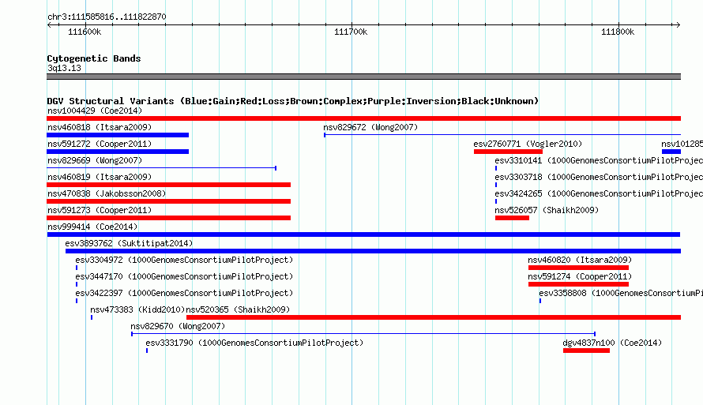The image size is (703, 405).
Task: Open esv3310141 1000Genomes variant label
Action: point(599,160)
